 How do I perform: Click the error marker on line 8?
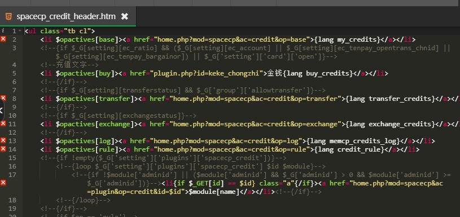tap(3, 98)
